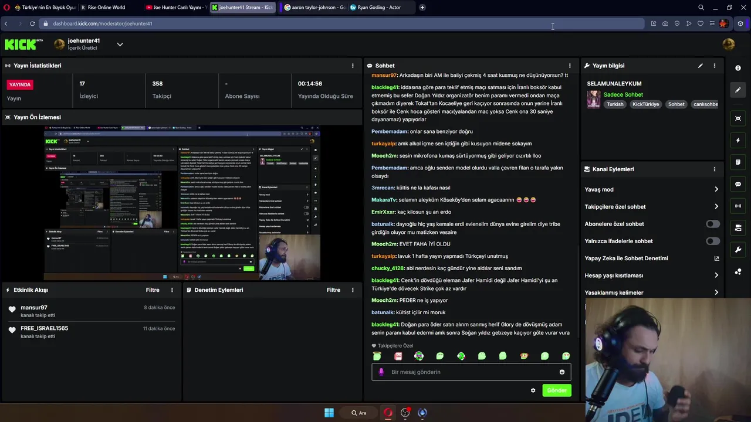Viewport: 751px width, 422px height.
Task: Toggle Yalnızca ifadelerle sohbet switch
Action: point(713,241)
